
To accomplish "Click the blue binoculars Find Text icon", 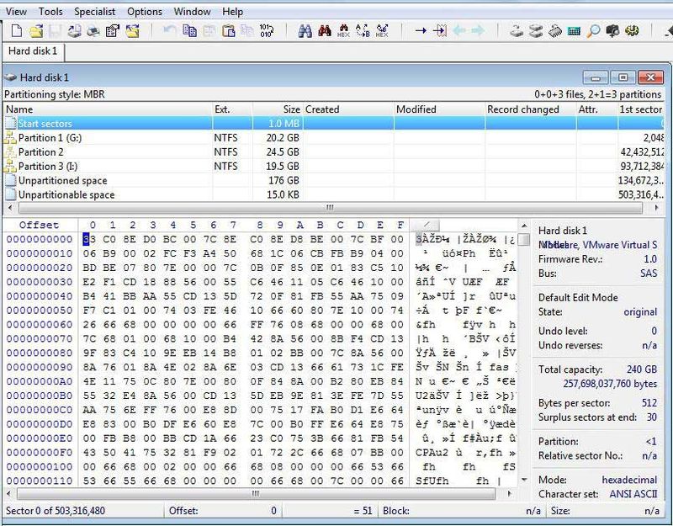I will click(x=305, y=30).
